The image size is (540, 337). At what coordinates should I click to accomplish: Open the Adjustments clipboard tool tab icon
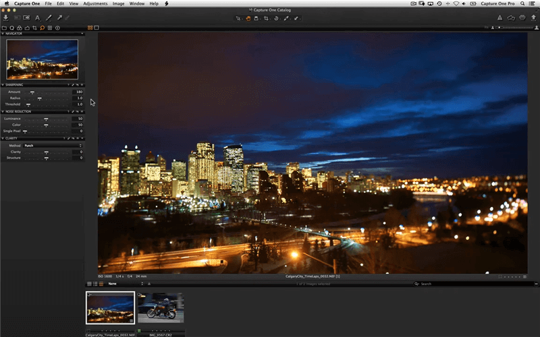(50, 28)
